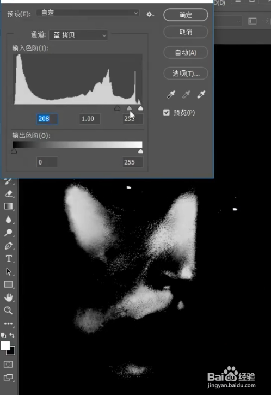Click the input highlight white slider handle
Viewport: 271px width, 395px height.
(x=140, y=108)
